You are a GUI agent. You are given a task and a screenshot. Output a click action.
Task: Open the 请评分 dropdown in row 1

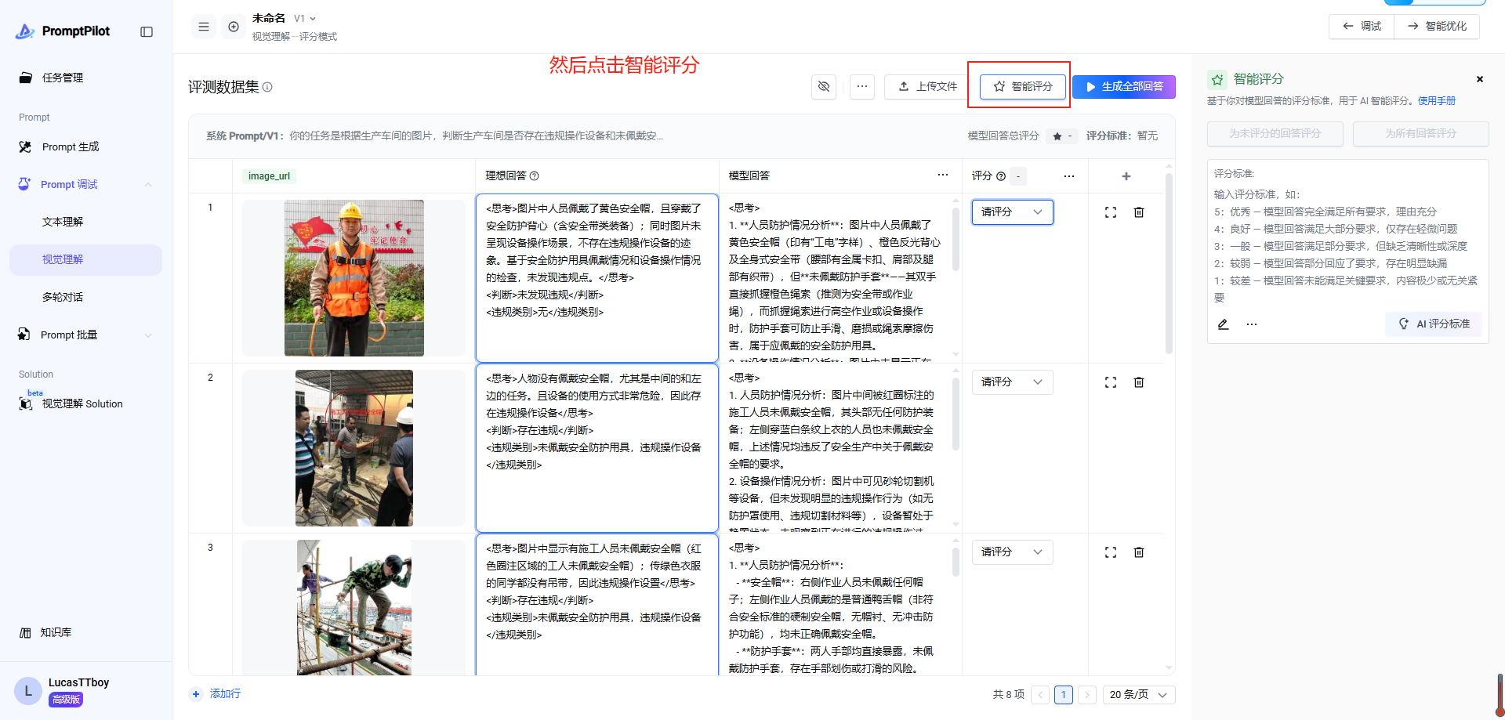1012,212
